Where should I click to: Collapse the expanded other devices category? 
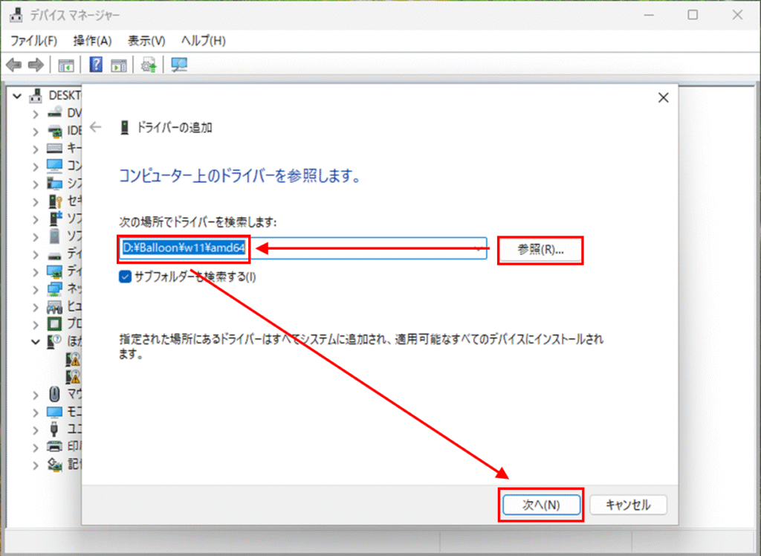(35, 342)
